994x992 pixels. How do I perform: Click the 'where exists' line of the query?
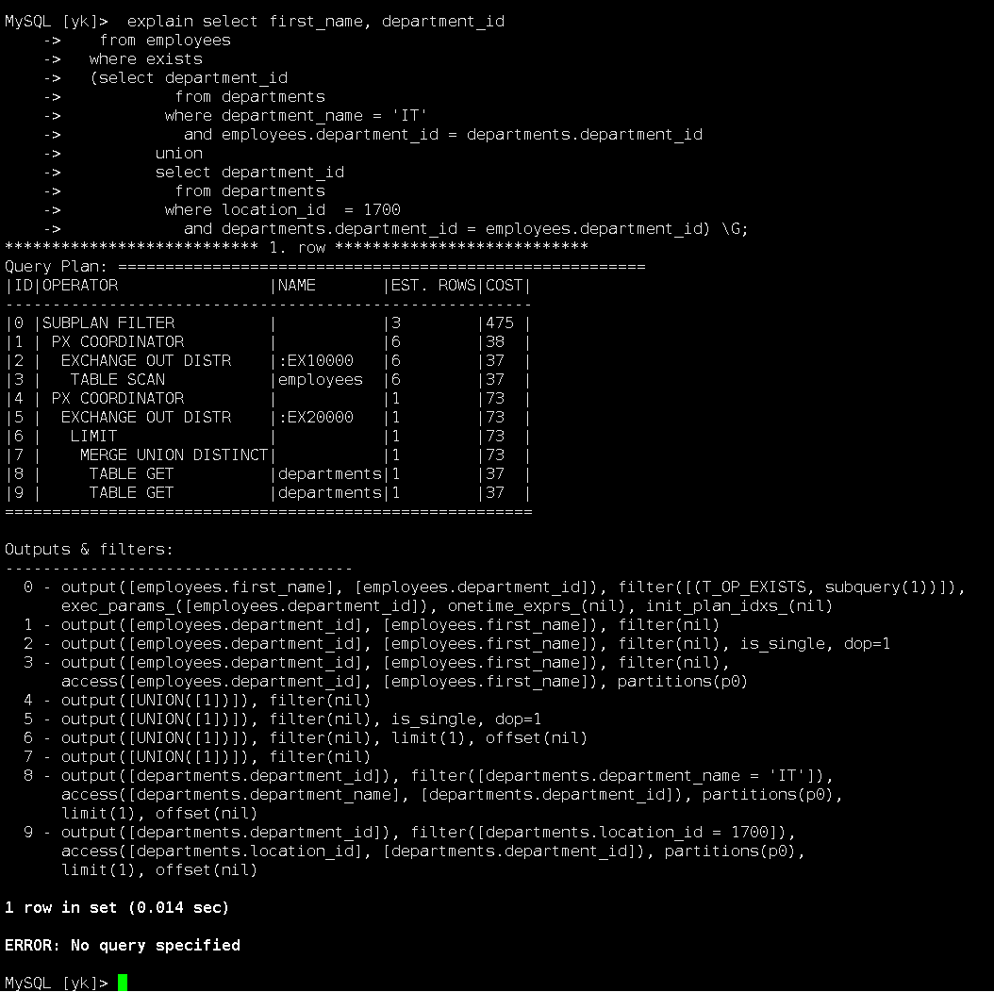[146, 59]
